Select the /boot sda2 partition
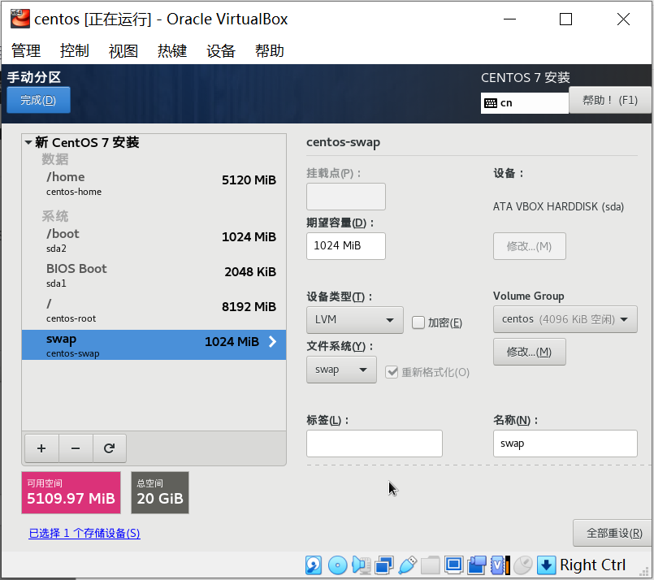Viewport: 654px width, 580px height. coord(154,240)
